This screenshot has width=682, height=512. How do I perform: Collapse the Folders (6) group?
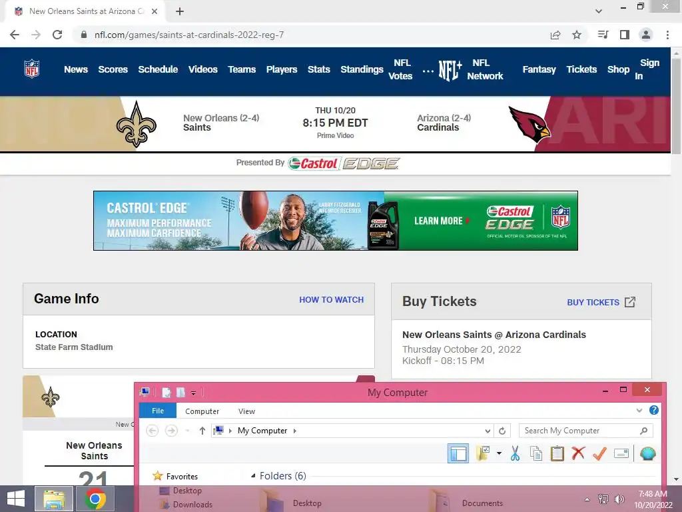click(x=253, y=476)
